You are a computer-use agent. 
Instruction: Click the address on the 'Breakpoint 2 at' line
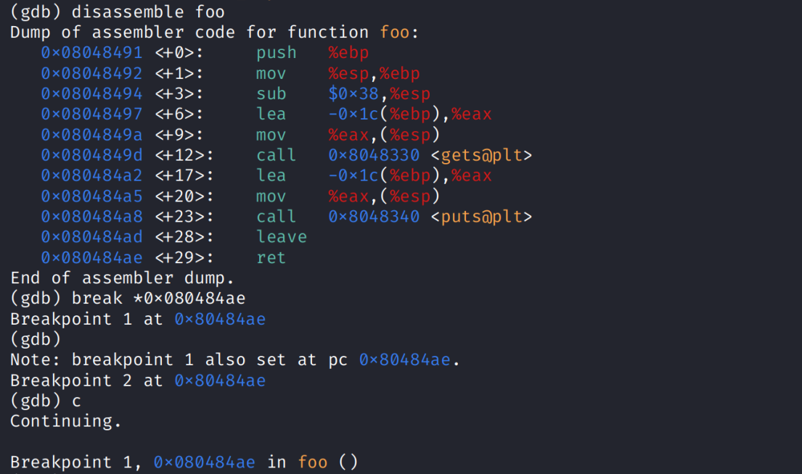click(x=220, y=381)
